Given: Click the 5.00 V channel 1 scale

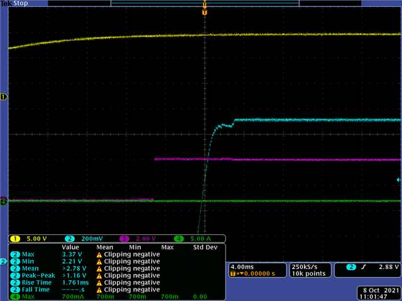Looking at the screenshot, I should (x=36, y=239).
